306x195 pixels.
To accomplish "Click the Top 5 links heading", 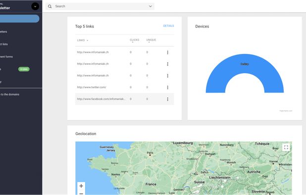I will coord(85,26).
